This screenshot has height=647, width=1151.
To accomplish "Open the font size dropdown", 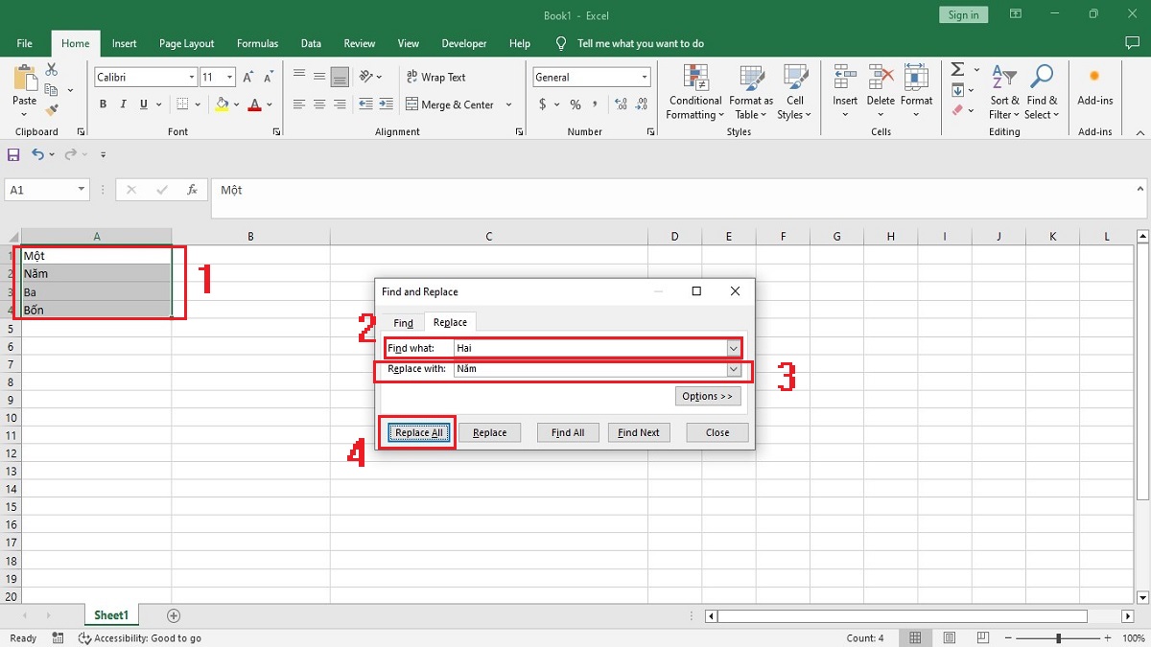I will pyautogui.click(x=230, y=77).
